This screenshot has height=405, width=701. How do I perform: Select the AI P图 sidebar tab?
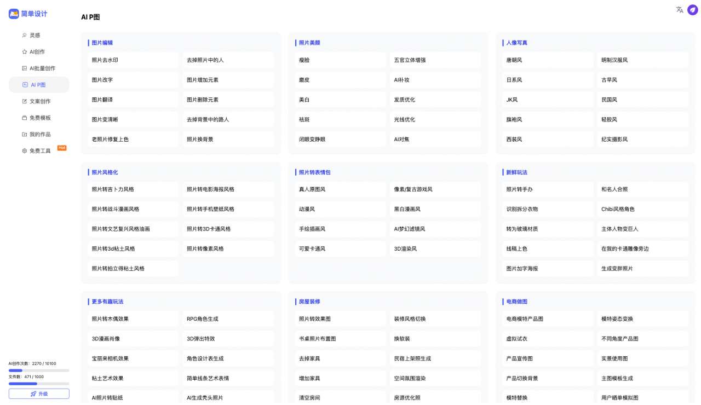click(x=38, y=85)
